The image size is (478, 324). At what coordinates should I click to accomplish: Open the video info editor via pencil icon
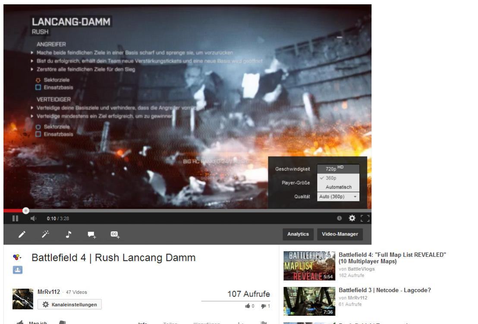click(22, 234)
